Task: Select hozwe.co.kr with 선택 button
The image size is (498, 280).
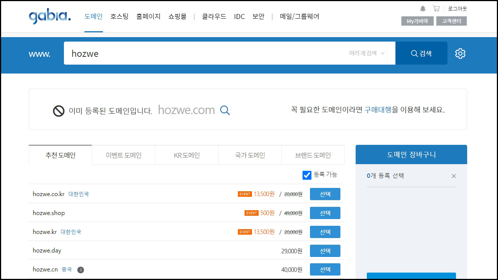Action: pyautogui.click(x=325, y=194)
